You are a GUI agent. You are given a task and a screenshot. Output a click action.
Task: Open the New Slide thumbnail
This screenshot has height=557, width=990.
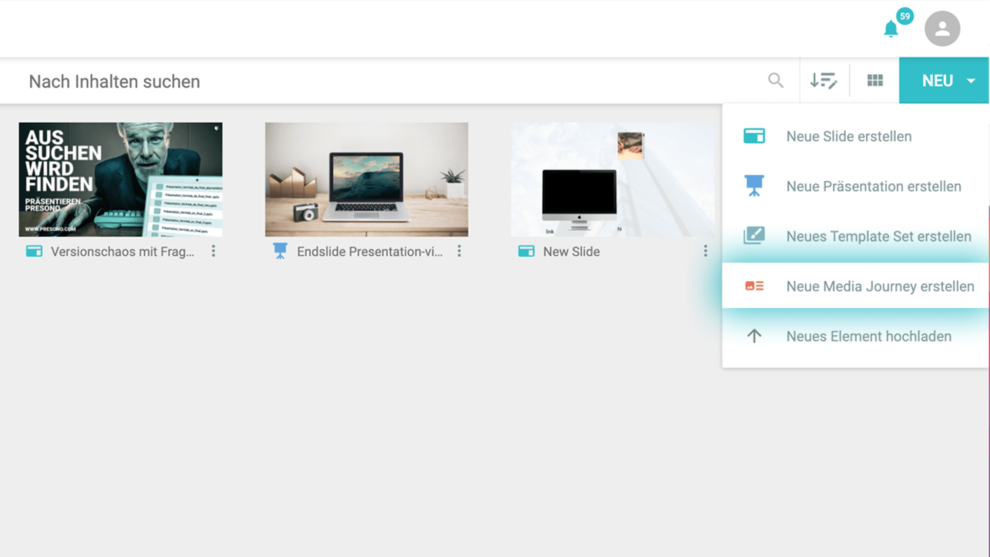613,179
